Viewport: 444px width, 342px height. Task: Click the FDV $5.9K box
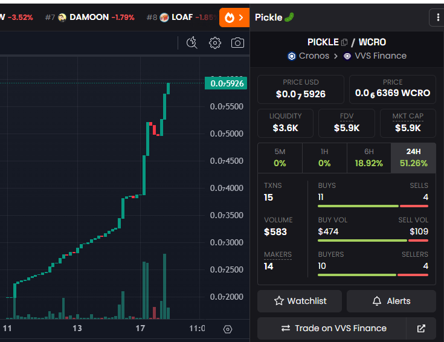pyautogui.click(x=347, y=123)
